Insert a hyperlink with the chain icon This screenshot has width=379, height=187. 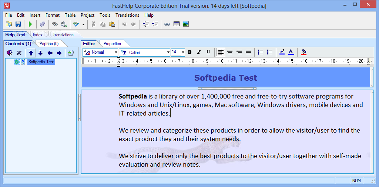pyautogui.click(x=167, y=24)
